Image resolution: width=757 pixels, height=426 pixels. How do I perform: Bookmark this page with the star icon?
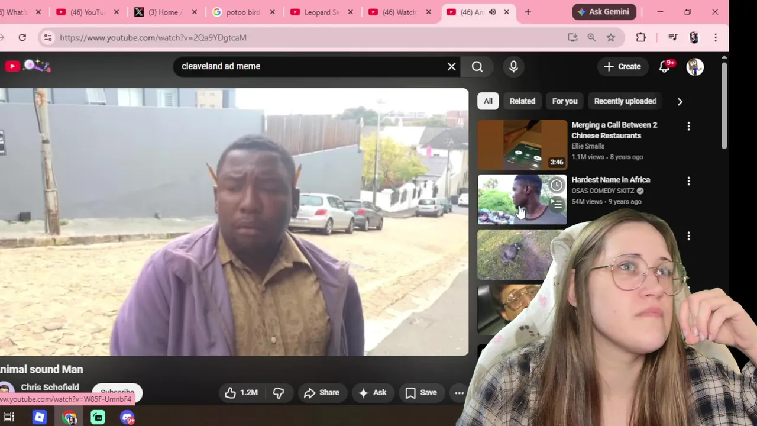point(611,37)
